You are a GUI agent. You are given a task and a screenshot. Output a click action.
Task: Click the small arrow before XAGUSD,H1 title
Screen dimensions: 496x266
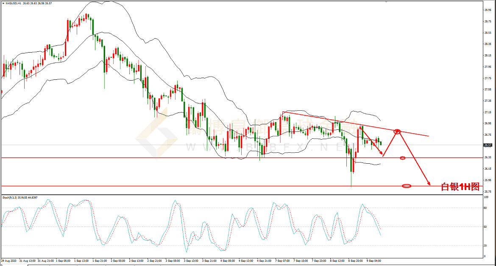(x=3, y=3)
